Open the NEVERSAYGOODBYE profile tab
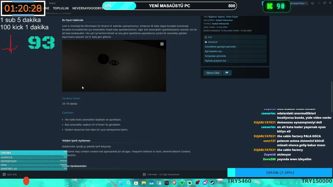This screenshot has width=333, height=187. (88, 8)
